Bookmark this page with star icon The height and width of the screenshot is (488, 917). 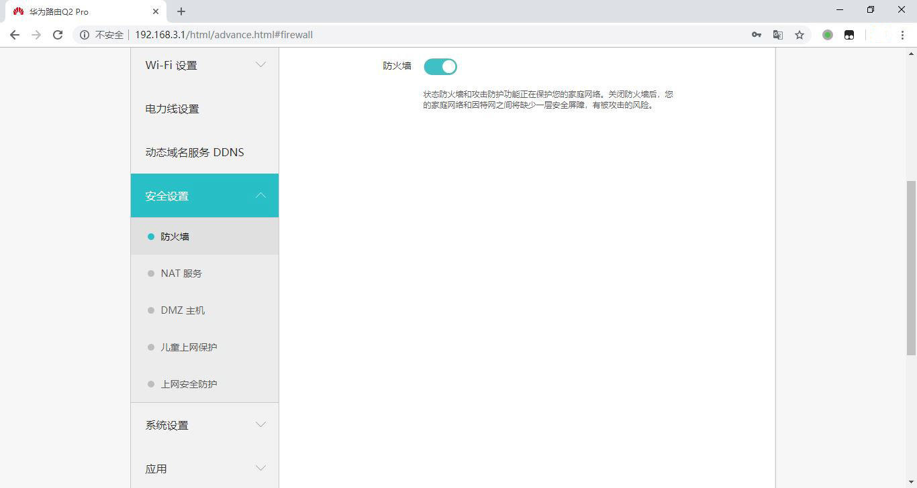800,35
